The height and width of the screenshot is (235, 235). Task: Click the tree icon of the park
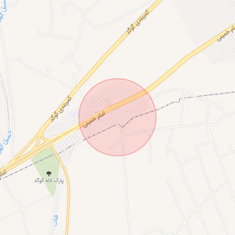tap(49, 173)
